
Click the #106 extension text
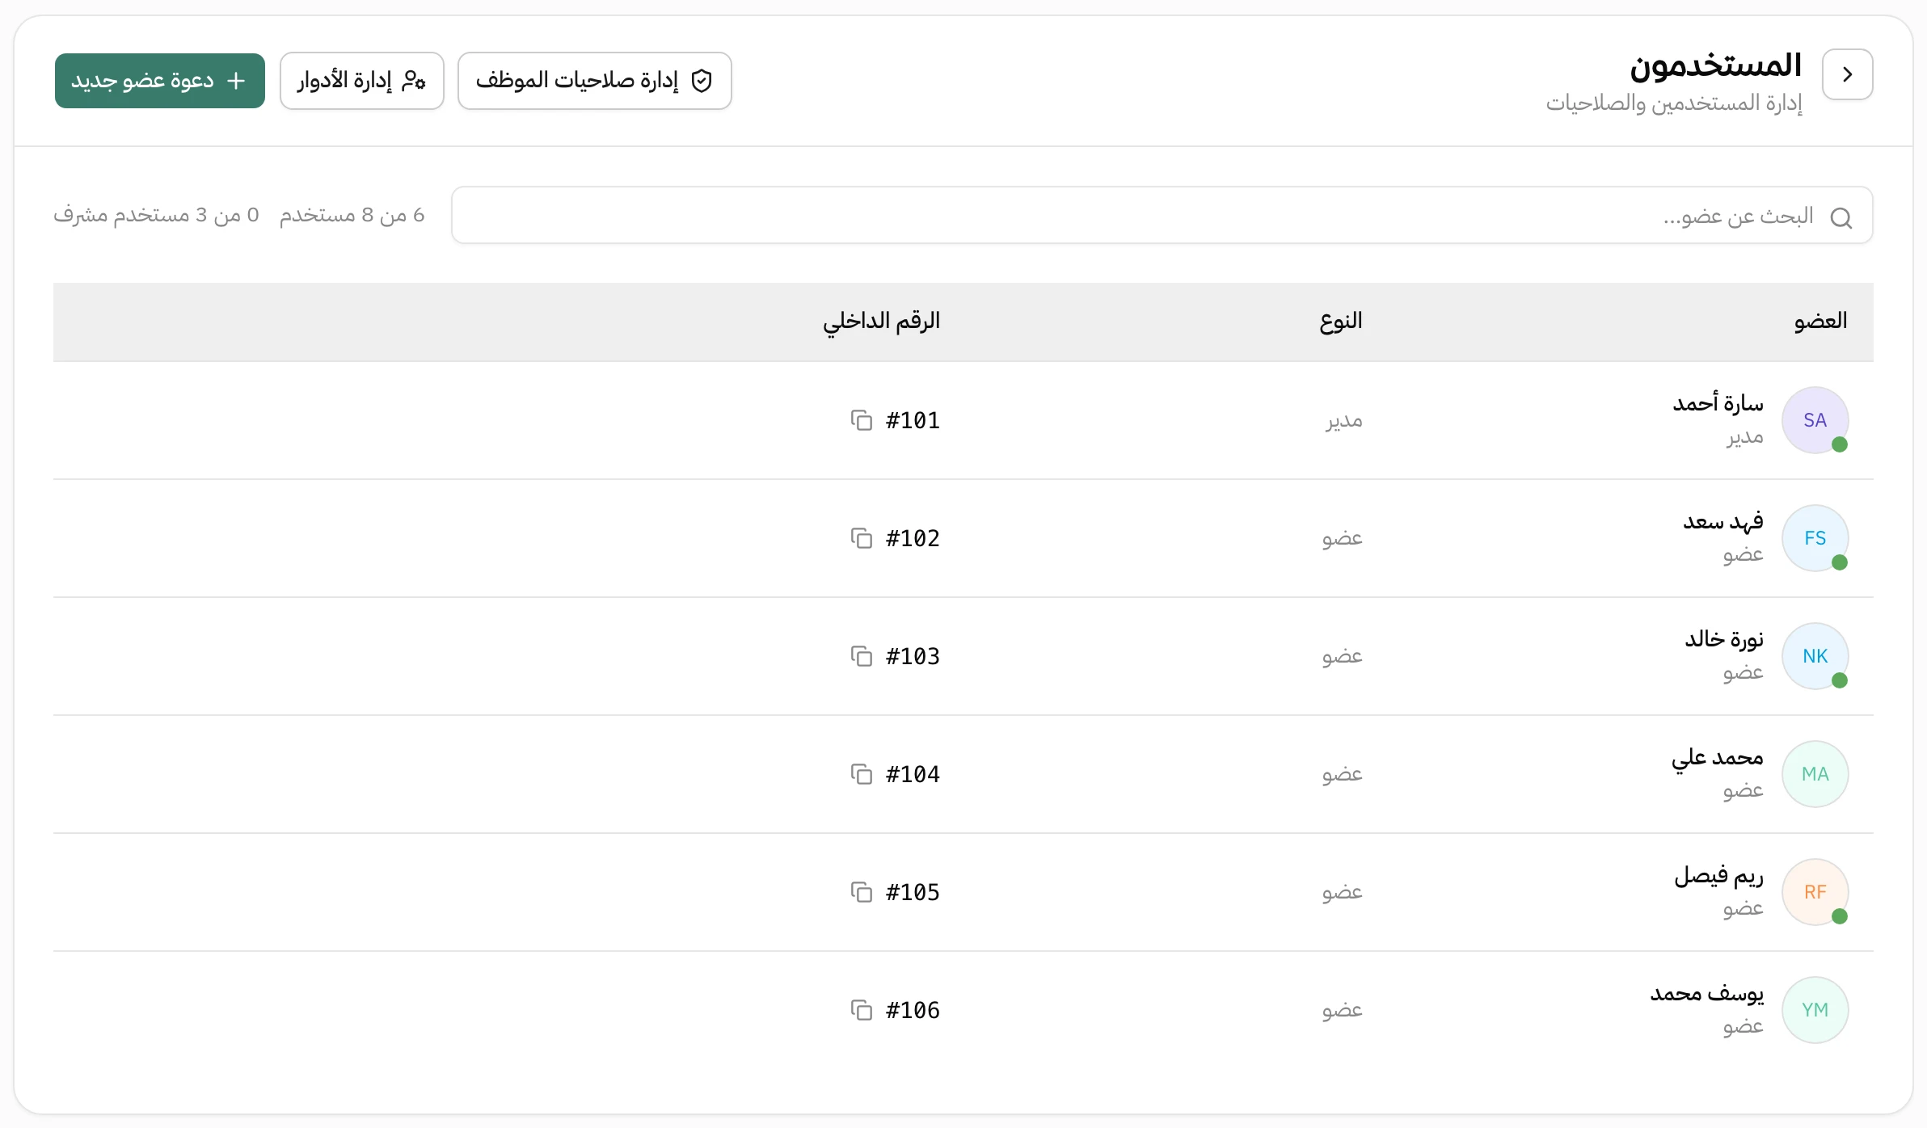[x=913, y=1010]
